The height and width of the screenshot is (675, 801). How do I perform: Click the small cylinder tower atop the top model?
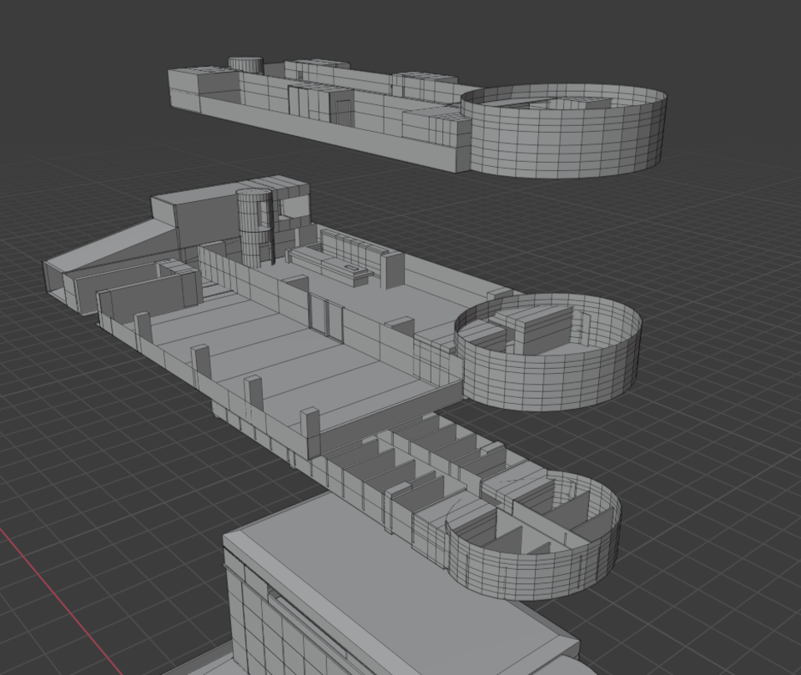245,64
